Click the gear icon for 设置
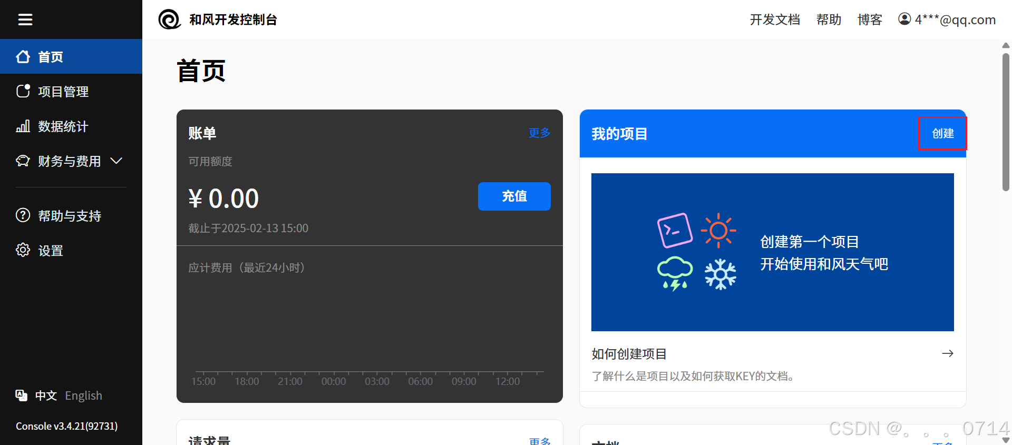This screenshot has height=445, width=1012. point(23,250)
